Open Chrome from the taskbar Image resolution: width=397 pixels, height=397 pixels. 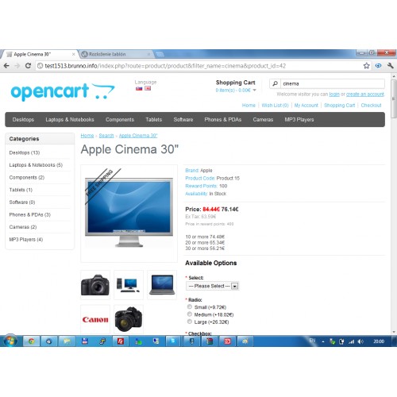coord(32,341)
